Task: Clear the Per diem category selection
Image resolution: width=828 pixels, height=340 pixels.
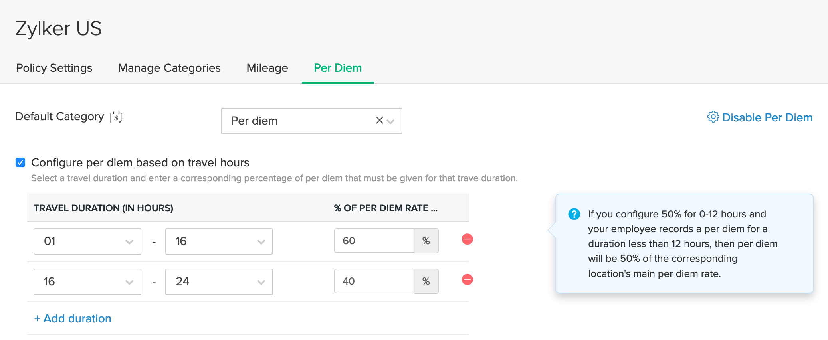Action: [379, 120]
